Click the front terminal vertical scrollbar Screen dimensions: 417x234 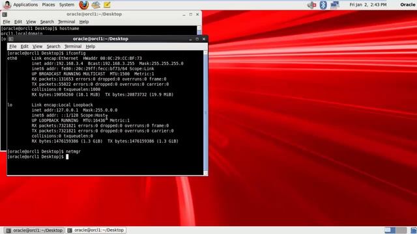click(206, 112)
